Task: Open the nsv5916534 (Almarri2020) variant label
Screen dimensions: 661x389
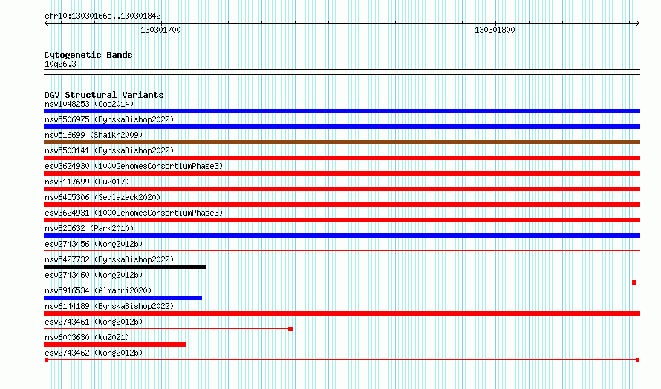Action: tap(98, 290)
